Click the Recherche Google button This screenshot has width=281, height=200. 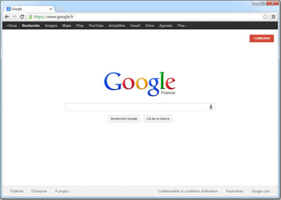[x=124, y=119]
